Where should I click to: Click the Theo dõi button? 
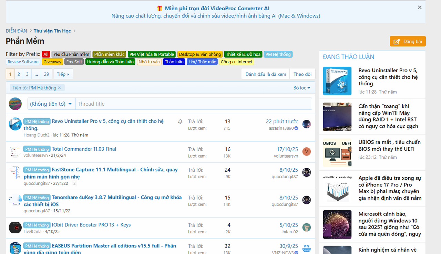pos(302,74)
